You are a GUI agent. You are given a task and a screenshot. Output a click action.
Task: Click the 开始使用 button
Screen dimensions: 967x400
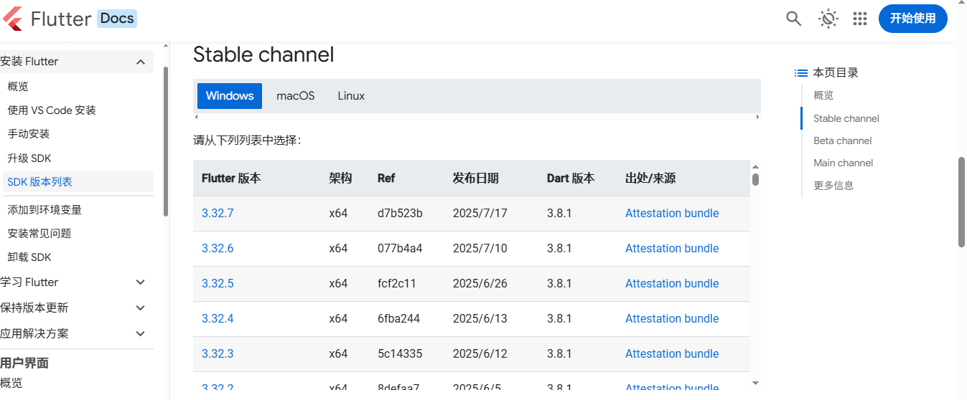912,19
